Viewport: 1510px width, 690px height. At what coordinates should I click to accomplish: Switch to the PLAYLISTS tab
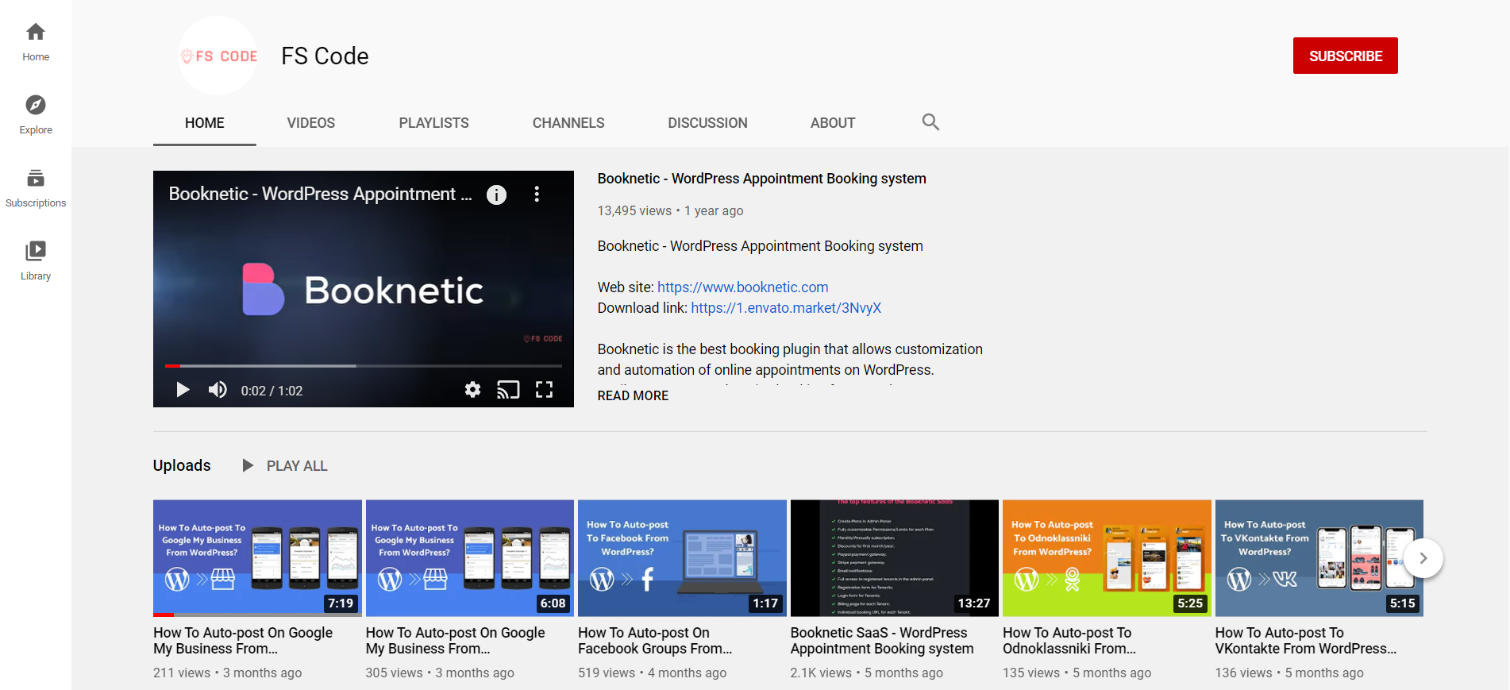(x=433, y=123)
